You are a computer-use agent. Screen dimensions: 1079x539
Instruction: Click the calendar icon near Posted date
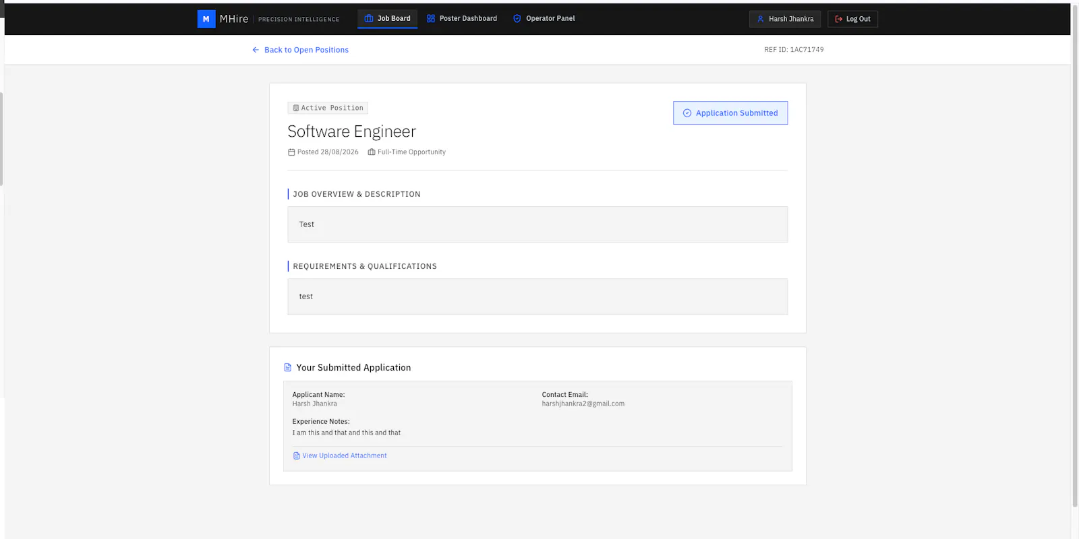click(291, 152)
